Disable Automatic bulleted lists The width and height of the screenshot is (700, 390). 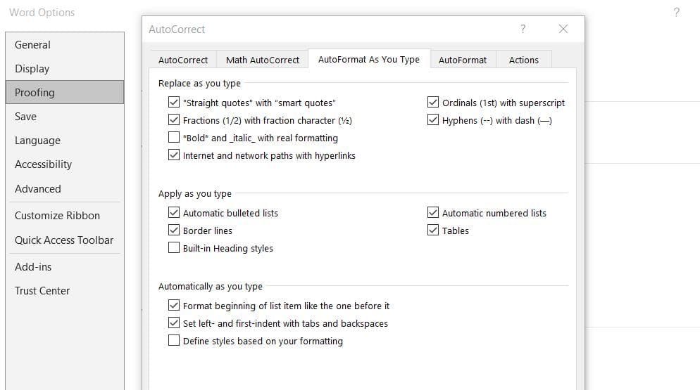point(174,213)
